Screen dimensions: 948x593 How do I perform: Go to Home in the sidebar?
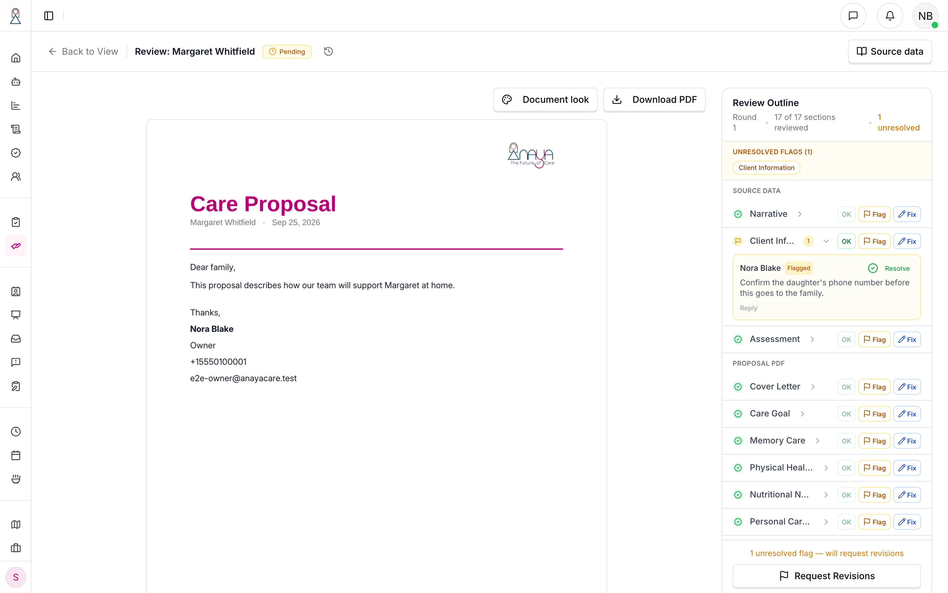tap(16, 58)
